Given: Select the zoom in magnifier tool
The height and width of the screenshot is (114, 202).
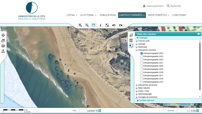Looking at the screenshot, I should [80, 25].
